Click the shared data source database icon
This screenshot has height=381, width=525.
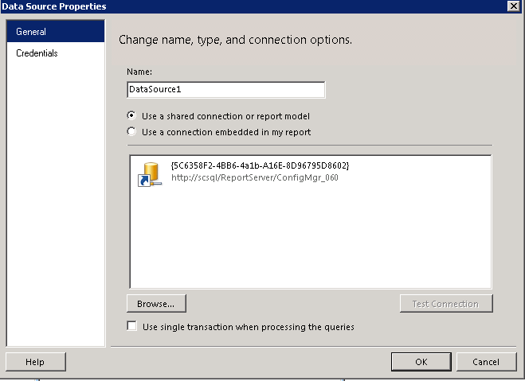click(x=150, y=173)
